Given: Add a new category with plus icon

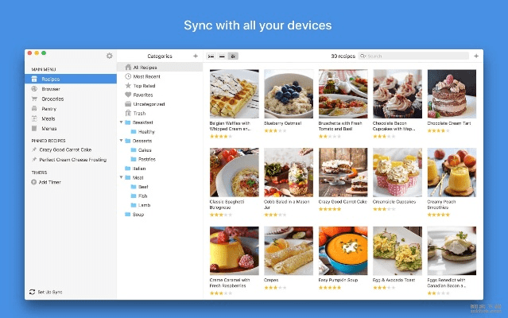Looking at the screenshot, I should 196,56.
